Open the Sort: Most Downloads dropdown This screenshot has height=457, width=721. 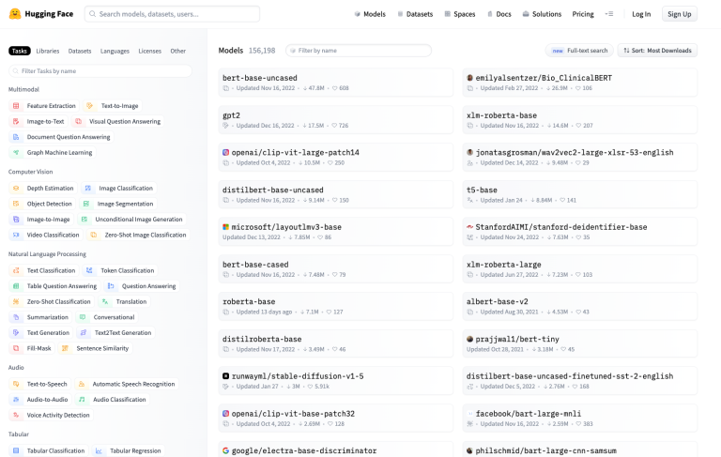(x=658, y=50)
